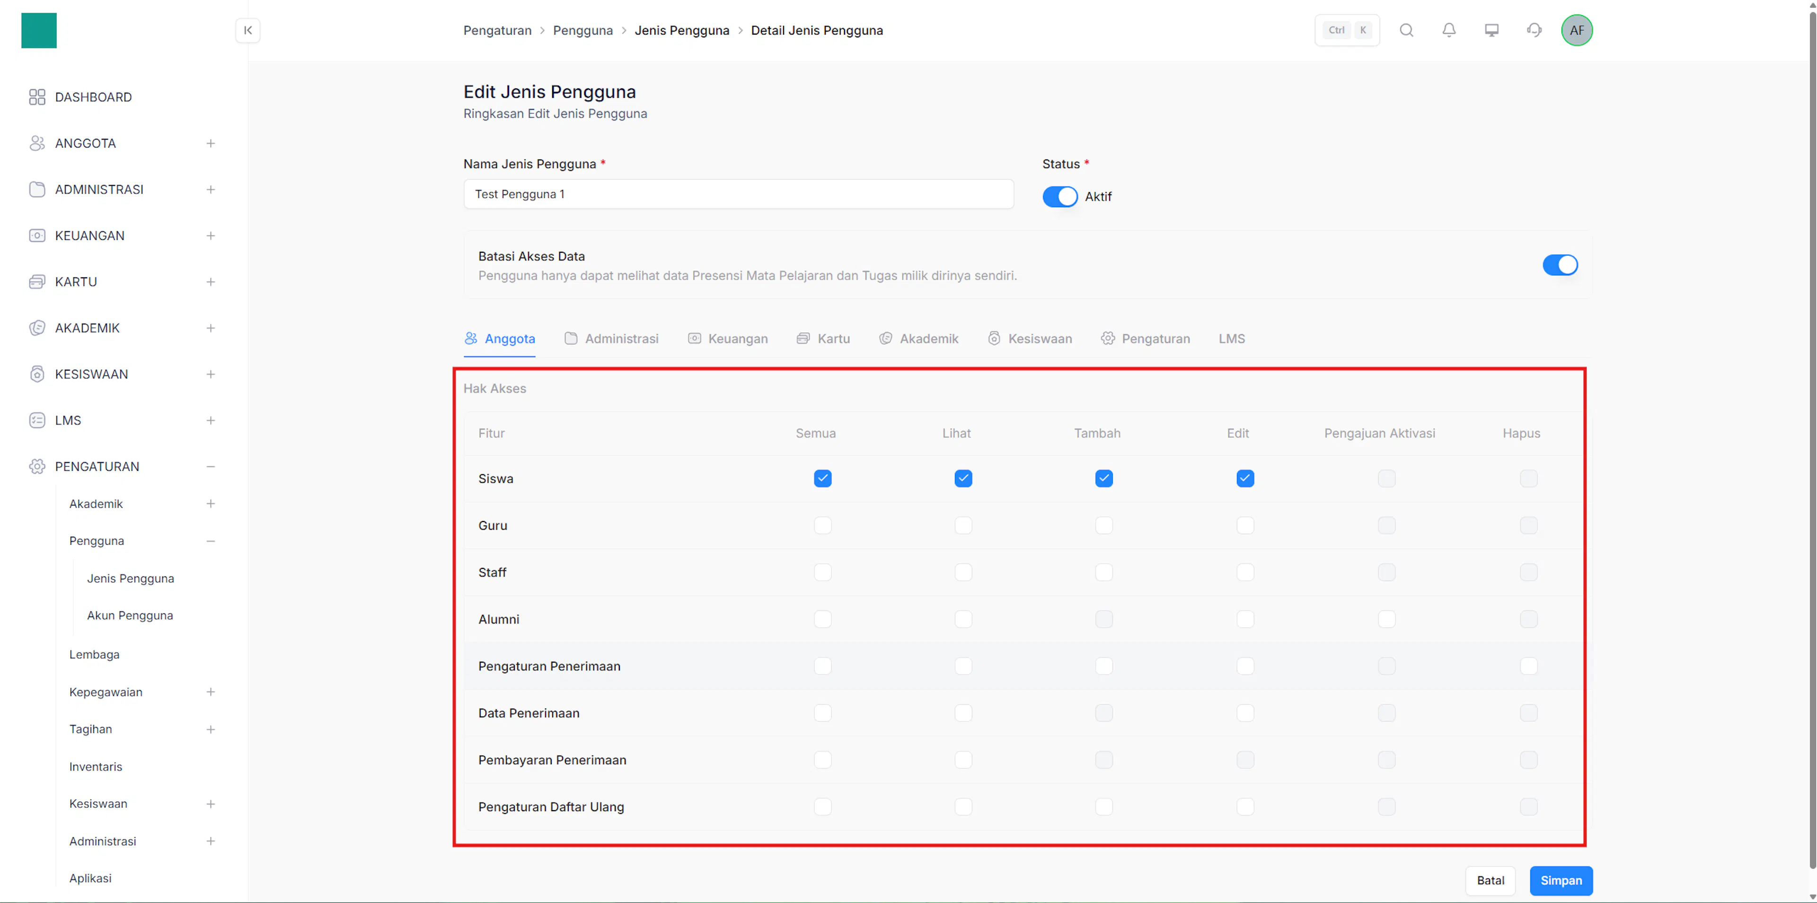1817x903 pixels.
Task: Check Edit for Data Penerimaan
Action: point(1245,713)
